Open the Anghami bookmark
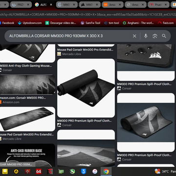This screenshot has width=176, height=176. [x=138, y=23]
